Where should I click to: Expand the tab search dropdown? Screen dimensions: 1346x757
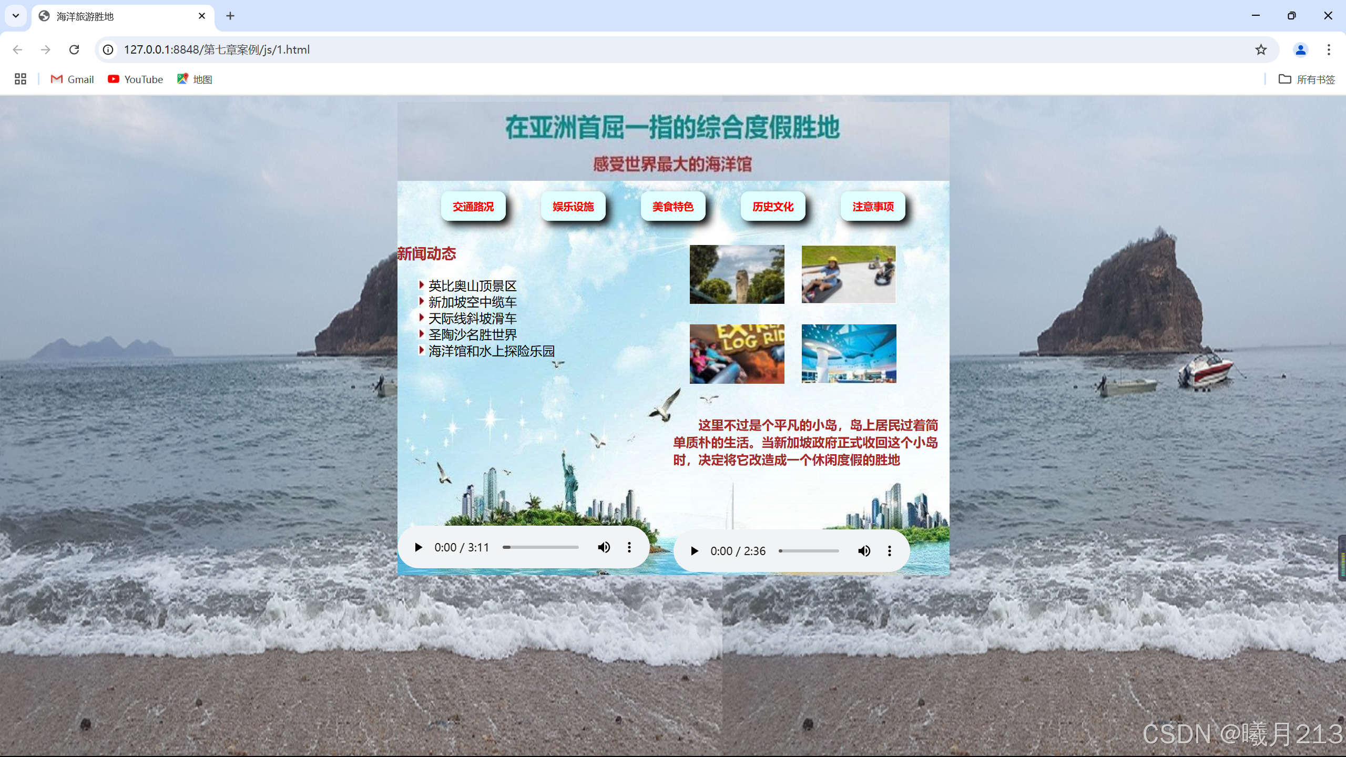[x=16, y=16]
